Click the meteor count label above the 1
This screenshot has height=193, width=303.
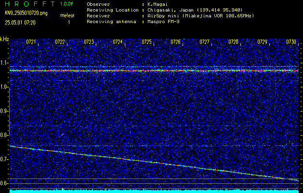click(67, 15)
